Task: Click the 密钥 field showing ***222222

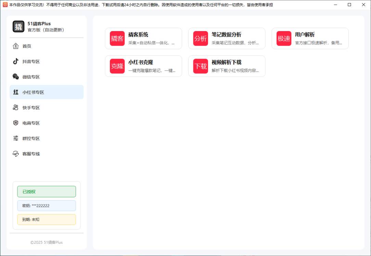Action: [47, 205]
